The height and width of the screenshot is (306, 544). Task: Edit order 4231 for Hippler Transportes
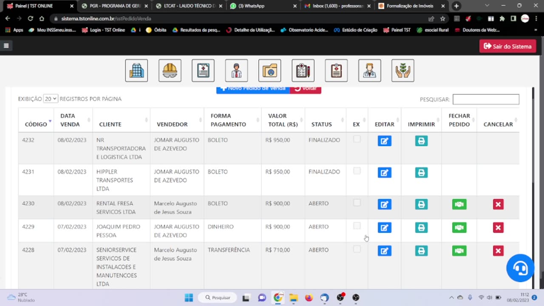click(385, 173)
